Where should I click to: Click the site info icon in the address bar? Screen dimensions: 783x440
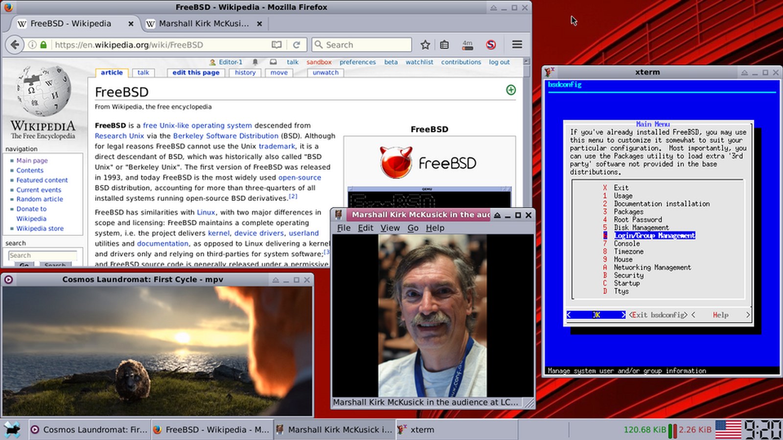tap(32, 44)
